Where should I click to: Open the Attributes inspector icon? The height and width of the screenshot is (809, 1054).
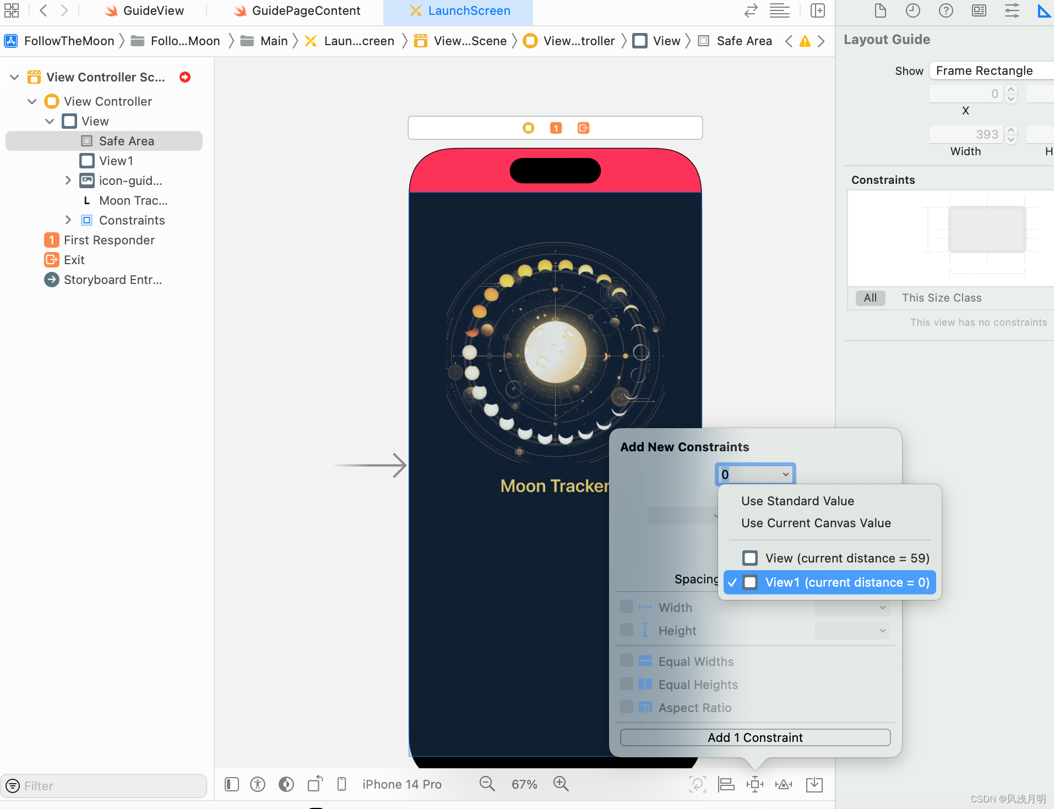tap(1012, 10)
